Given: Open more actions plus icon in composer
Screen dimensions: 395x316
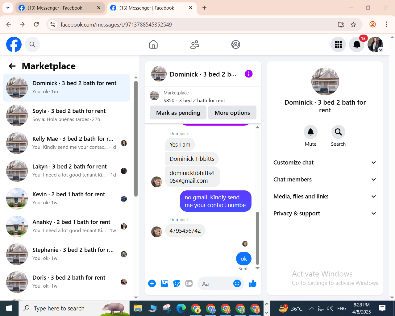Looking at the screenshot, I should point(152,284).
